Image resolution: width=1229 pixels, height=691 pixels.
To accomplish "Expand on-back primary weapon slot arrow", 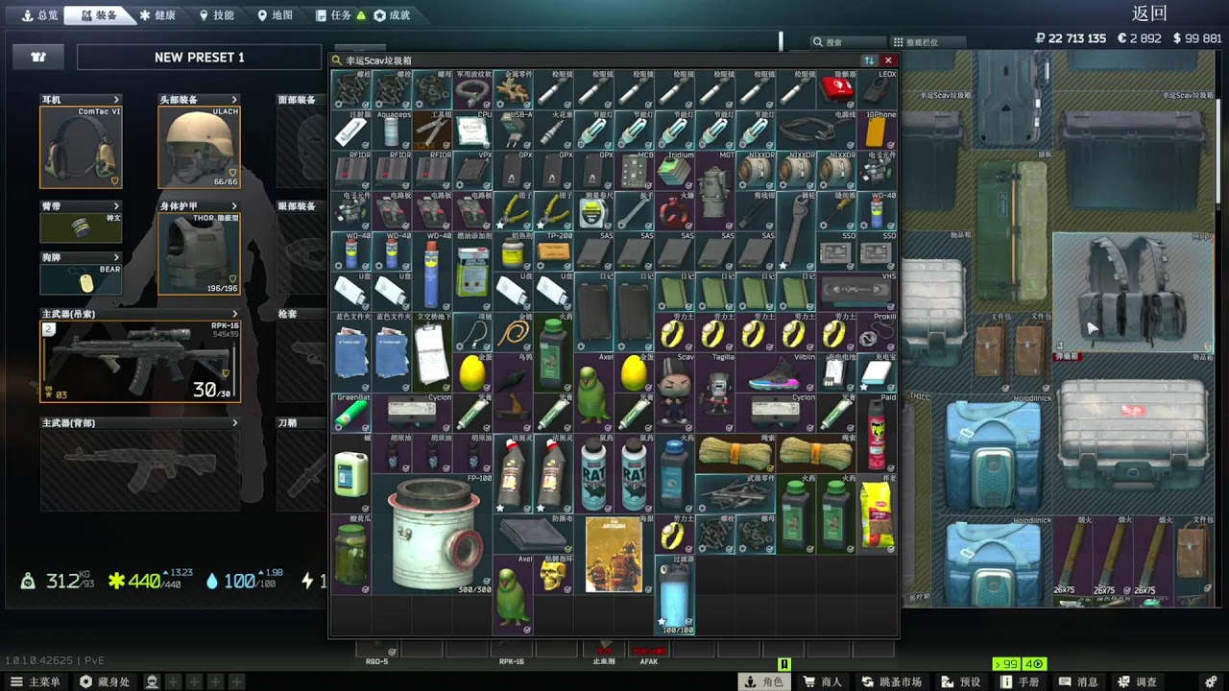I will (x=234, y=422).
